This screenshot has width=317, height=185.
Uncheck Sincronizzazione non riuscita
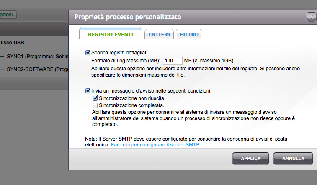[x=95, y=98]
